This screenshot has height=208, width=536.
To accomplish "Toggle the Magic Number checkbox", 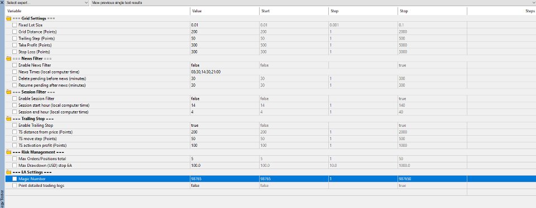I will pyautogui.click(x=15, y=179).
